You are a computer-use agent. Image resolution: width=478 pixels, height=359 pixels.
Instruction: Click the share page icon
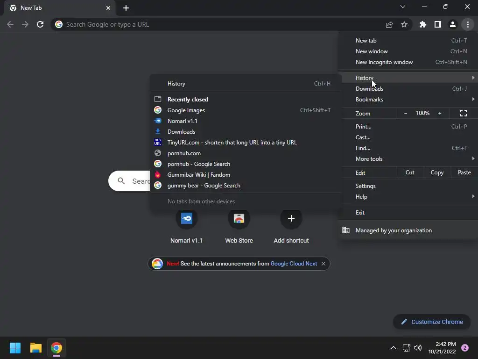pos(389,24)
